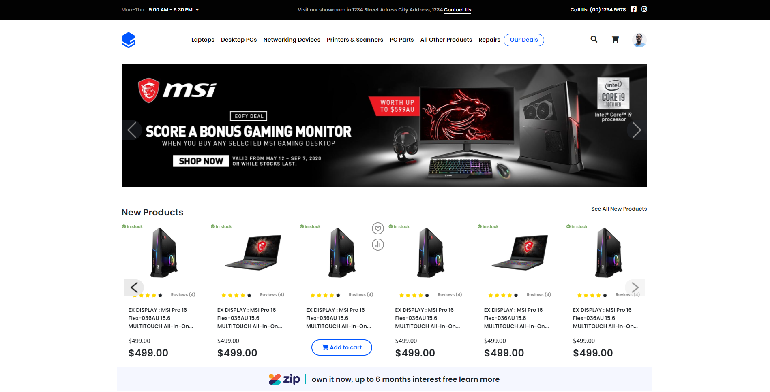Show next new products carousel arrow
770x392 pixels.
tap(635, 288)
